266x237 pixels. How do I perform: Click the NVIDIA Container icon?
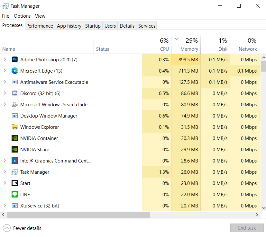pyautogui.click(x=15, y=138)
